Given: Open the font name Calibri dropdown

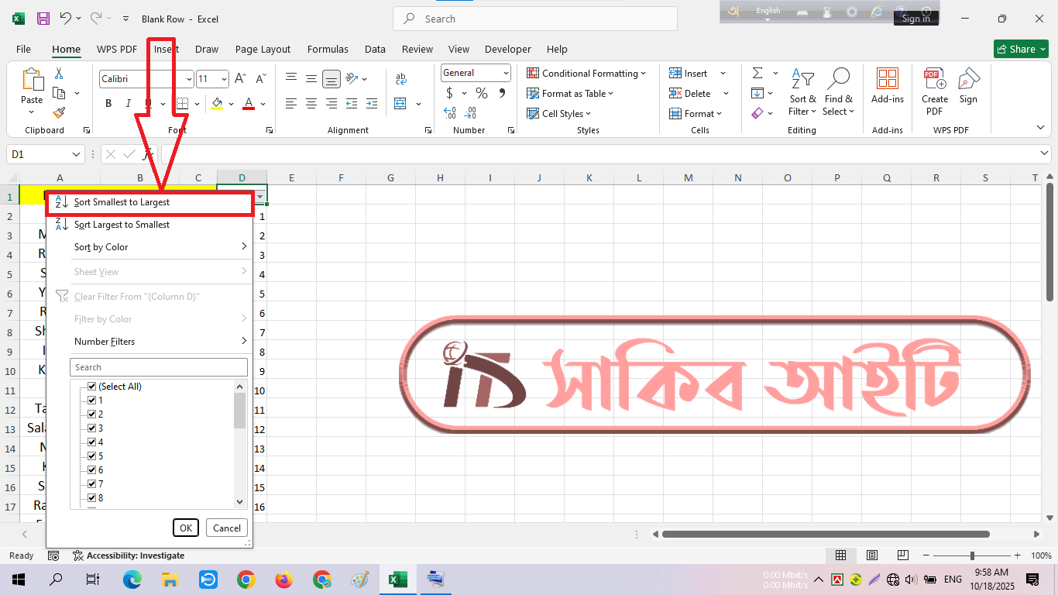Looking at the screenshot, I should [189, 79].
